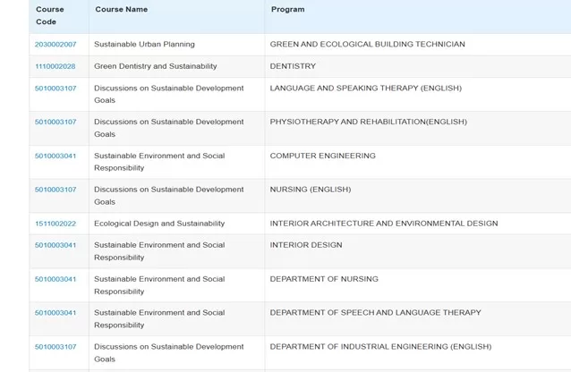The height and width of the screenshot is (372, 571).
Task: Open course code for Speech and Language Therapy
Action: pyautogui.click(x=55, y=313)
